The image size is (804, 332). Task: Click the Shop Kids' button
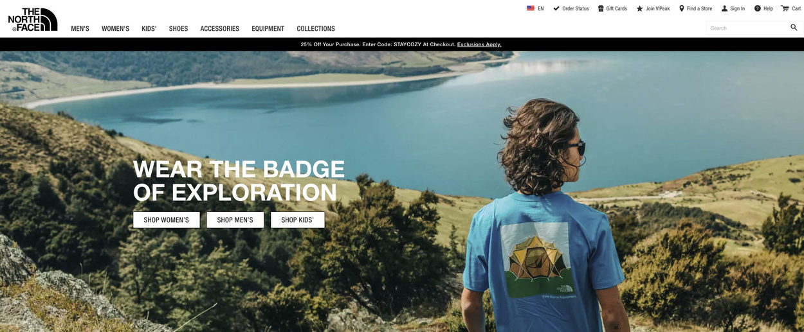click(x=298, y=220)
